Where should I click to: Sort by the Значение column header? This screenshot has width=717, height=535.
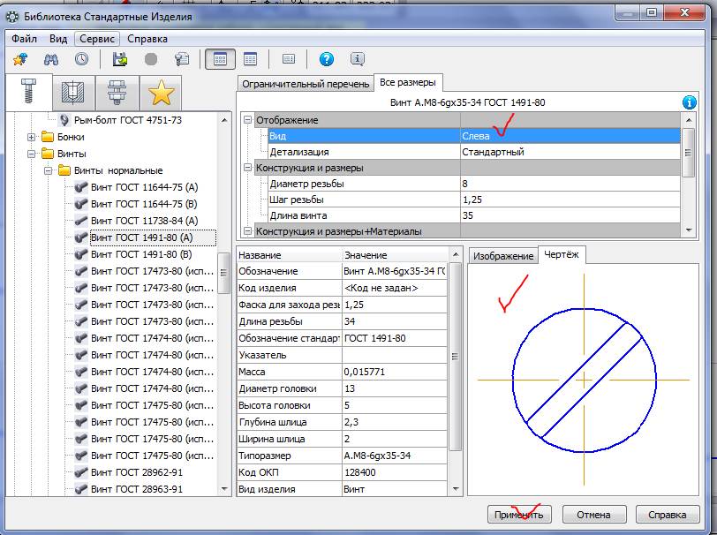(x=395, y=255)
